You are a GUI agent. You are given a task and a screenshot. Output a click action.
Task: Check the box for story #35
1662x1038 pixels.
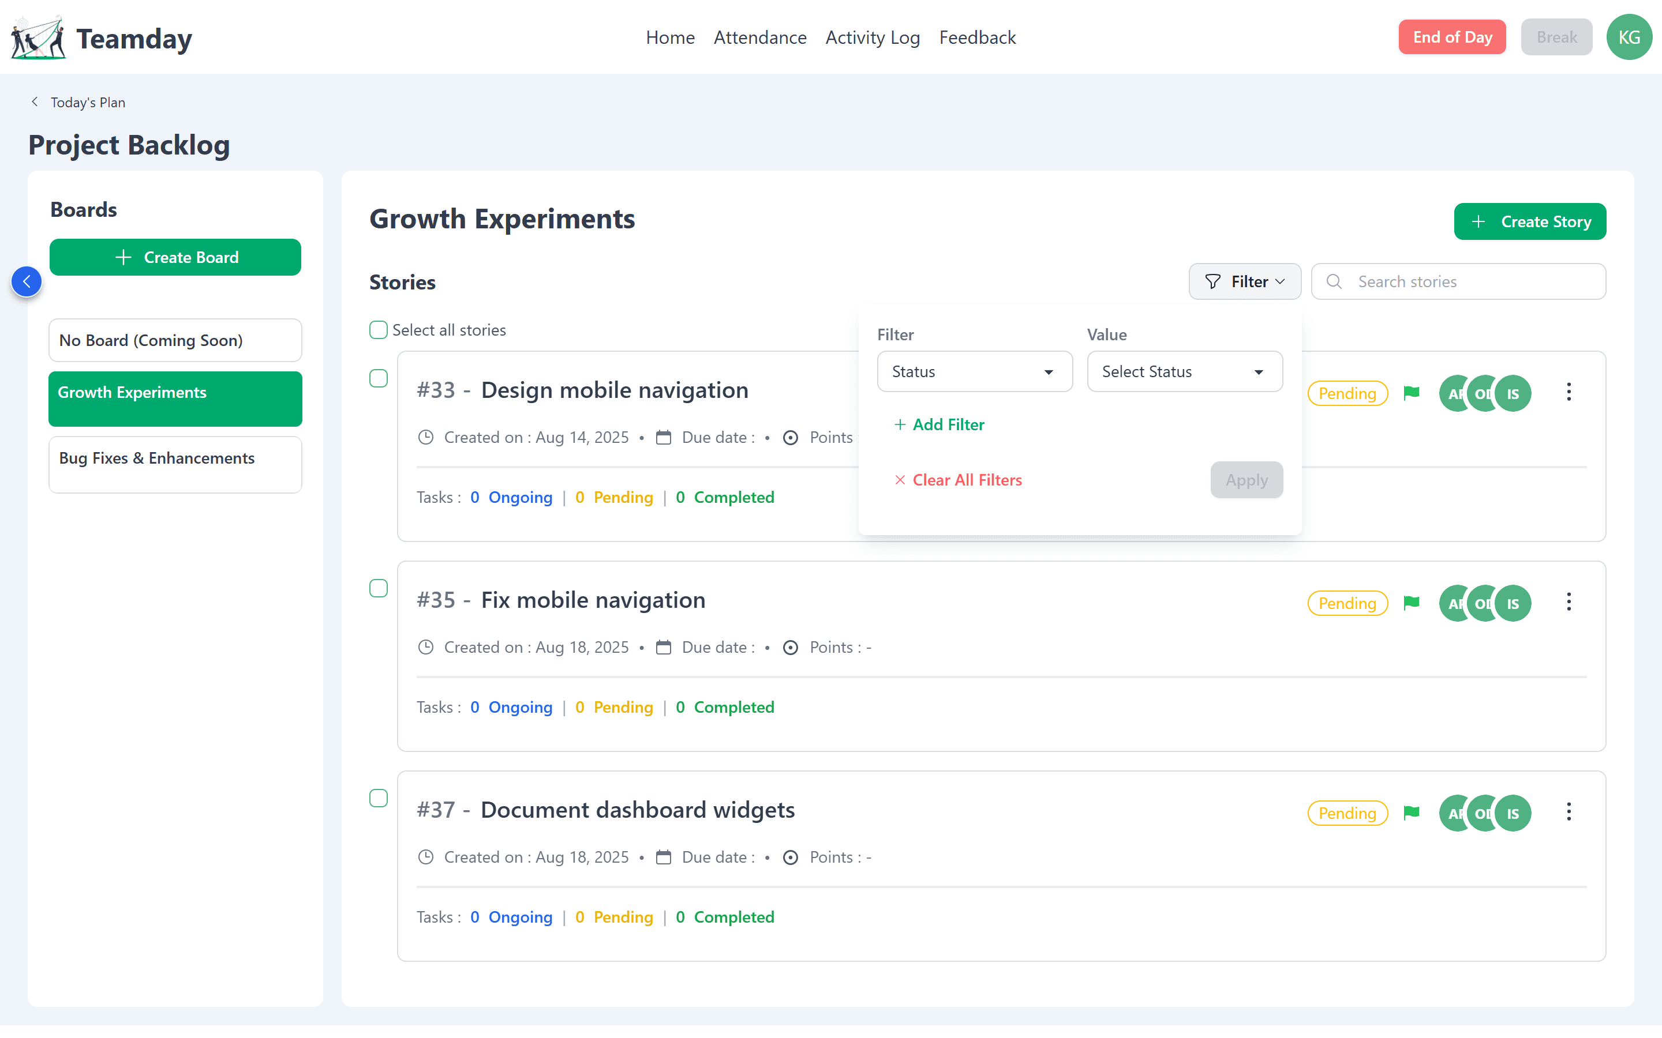tap(379, 588)
